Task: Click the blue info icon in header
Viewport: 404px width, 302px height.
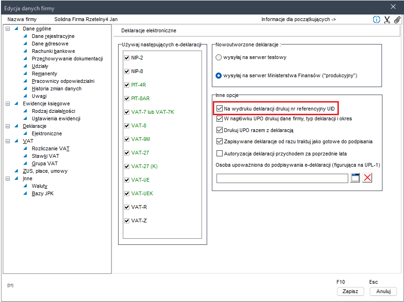Action: [376, 20]
